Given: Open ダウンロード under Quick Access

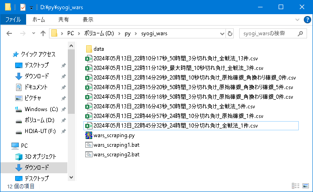Looking at the screenshot, I should (x=37, y=76).
